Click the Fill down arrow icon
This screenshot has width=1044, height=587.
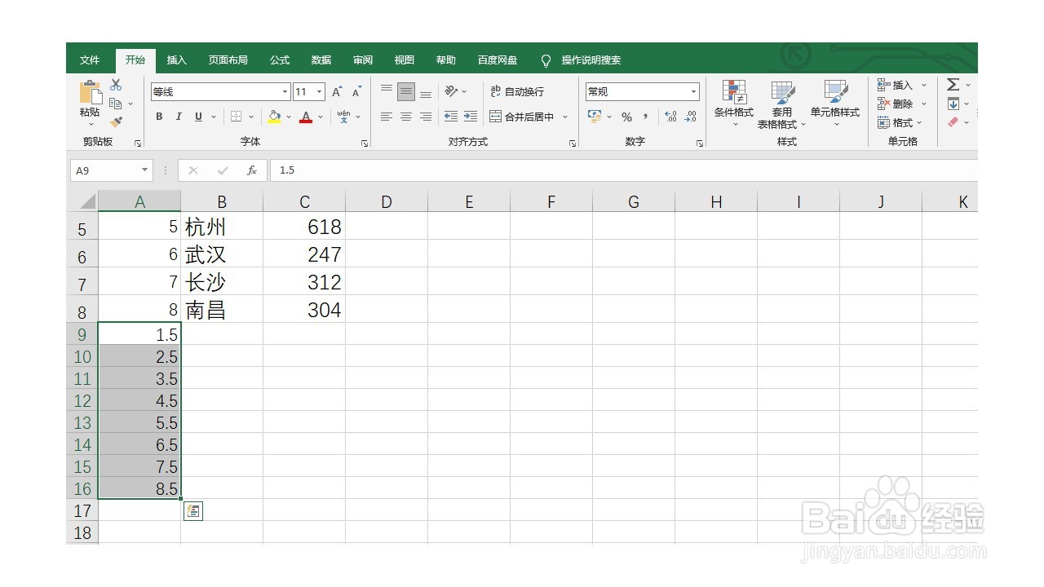click(953, 104)
